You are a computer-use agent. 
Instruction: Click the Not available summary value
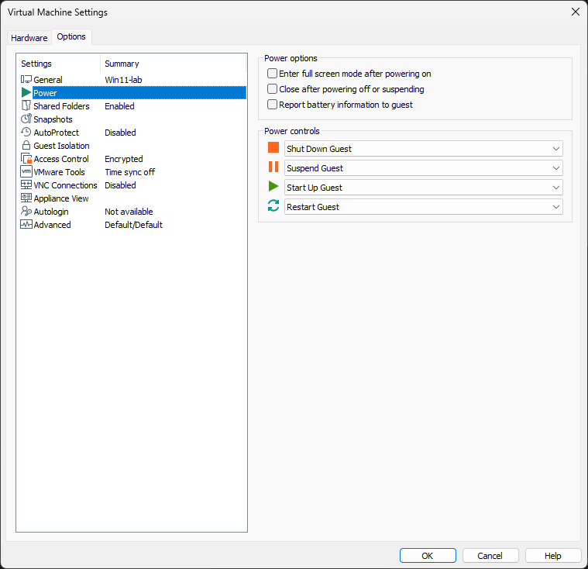point(129,212)
